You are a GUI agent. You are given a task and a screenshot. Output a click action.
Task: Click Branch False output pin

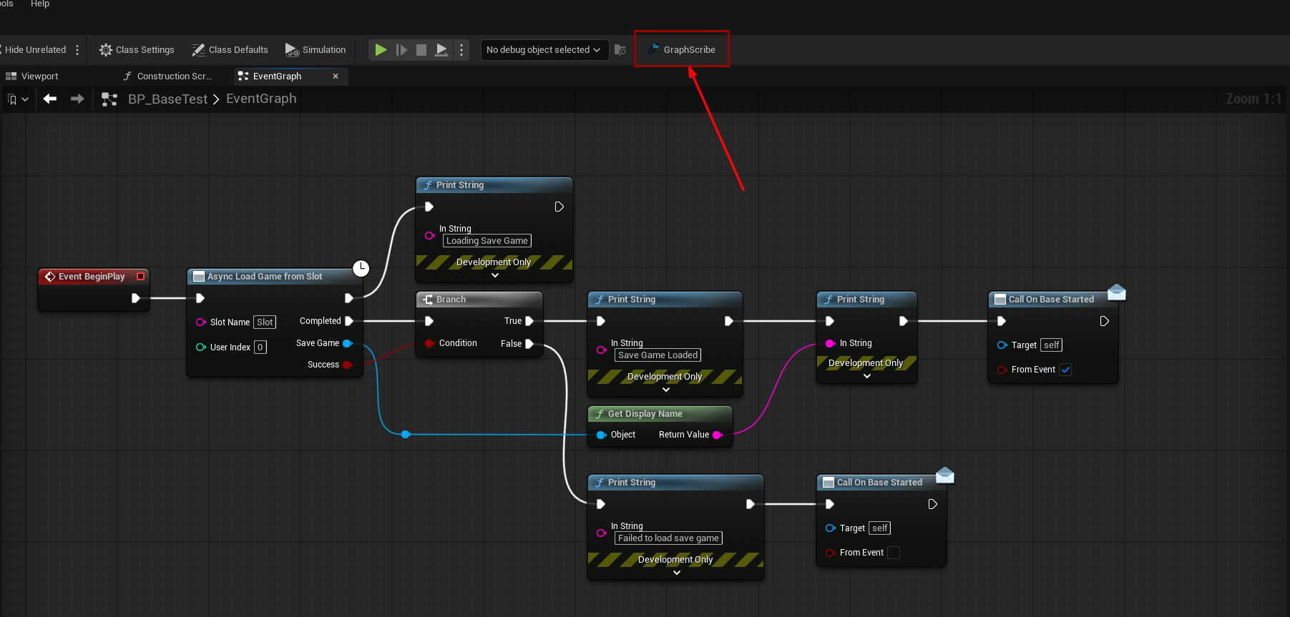(529, 344)
